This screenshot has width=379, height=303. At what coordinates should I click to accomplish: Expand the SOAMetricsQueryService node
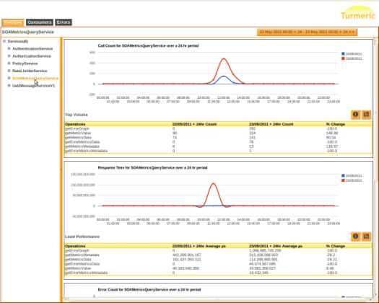pos(9,78)
